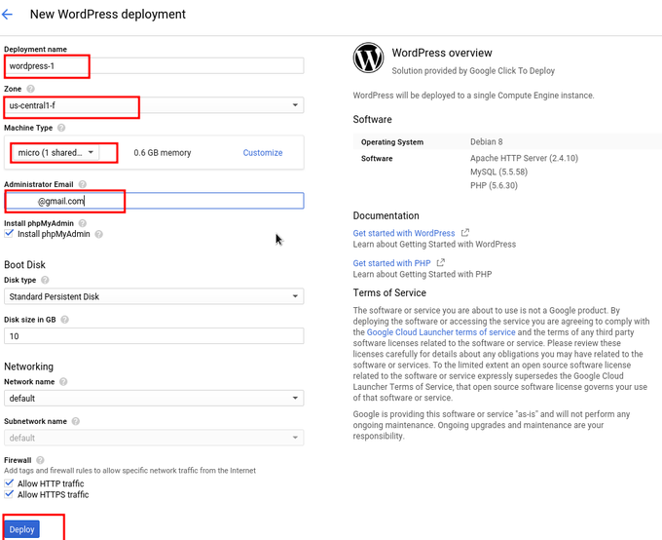Open help icon beside Install phpMyAdmin heading
This screenshot has height=540, width=662.
coord(83,223)
